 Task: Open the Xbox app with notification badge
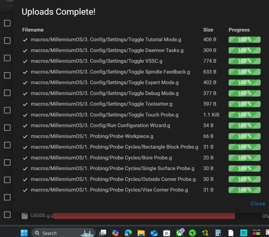(180, 232)
